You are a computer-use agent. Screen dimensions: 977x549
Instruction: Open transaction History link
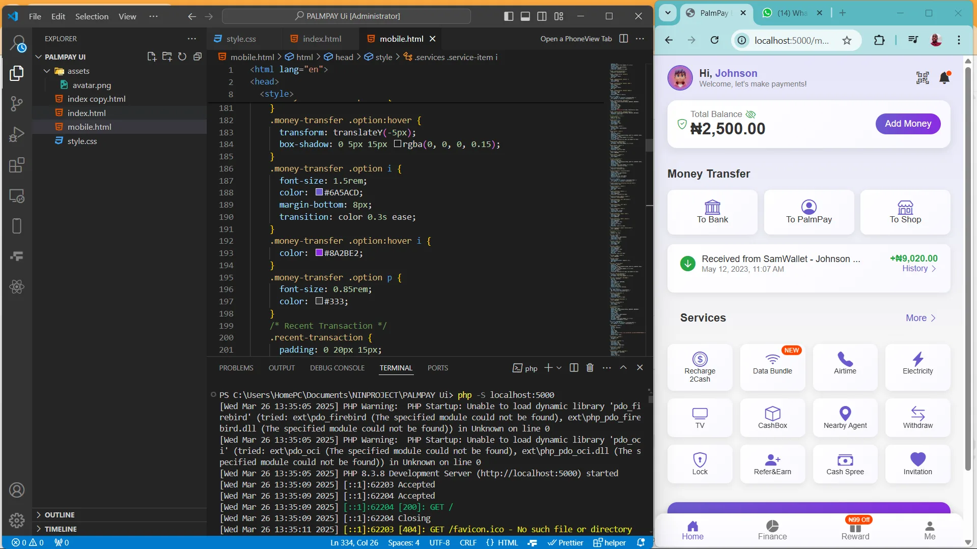[919, 269]
